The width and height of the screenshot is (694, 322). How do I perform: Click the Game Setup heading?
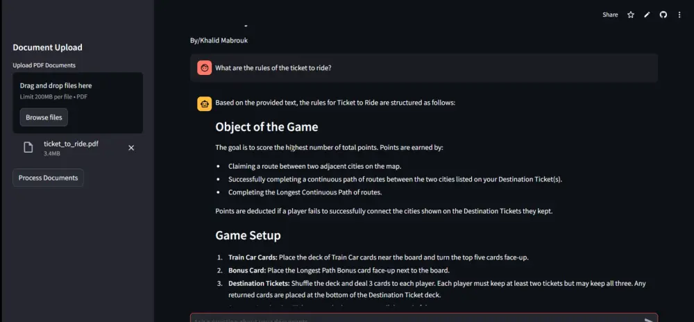[x=248, y=235]
